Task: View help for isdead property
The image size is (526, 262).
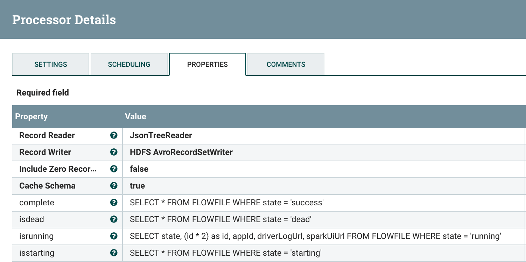Action: pos(113,219)
